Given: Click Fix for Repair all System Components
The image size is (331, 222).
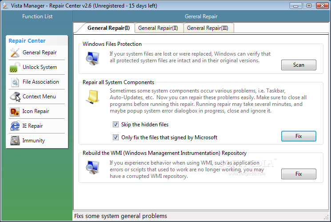Looking at the screenshot, I should 299,136.
